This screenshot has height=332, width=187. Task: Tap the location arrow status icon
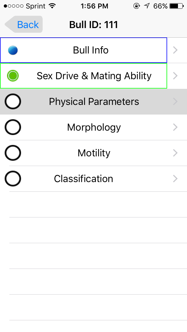pyautogui.click(x=147, y=6)
